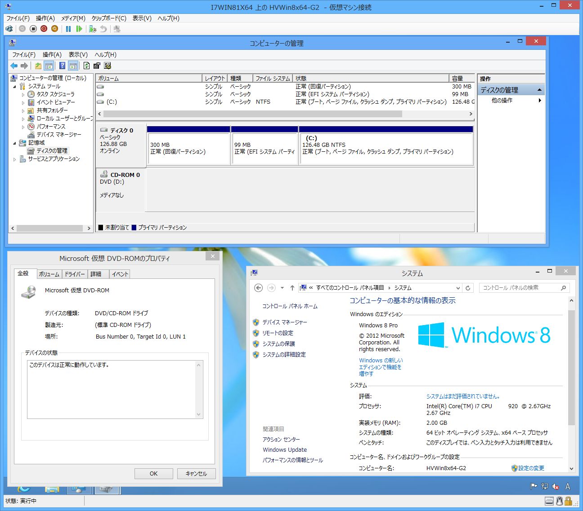
Task: Open デバイス マネージャー link in System window
Action: 285,322
